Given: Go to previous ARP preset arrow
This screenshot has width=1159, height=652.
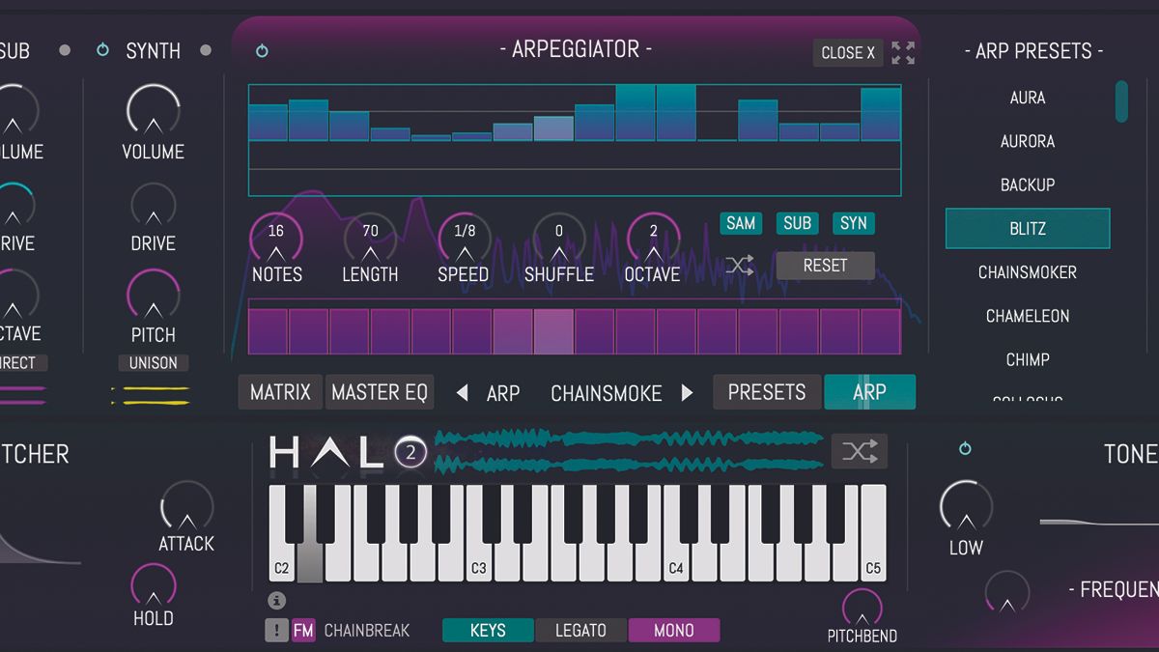Looking at the screenshot, I should click(x=462, y=393).
